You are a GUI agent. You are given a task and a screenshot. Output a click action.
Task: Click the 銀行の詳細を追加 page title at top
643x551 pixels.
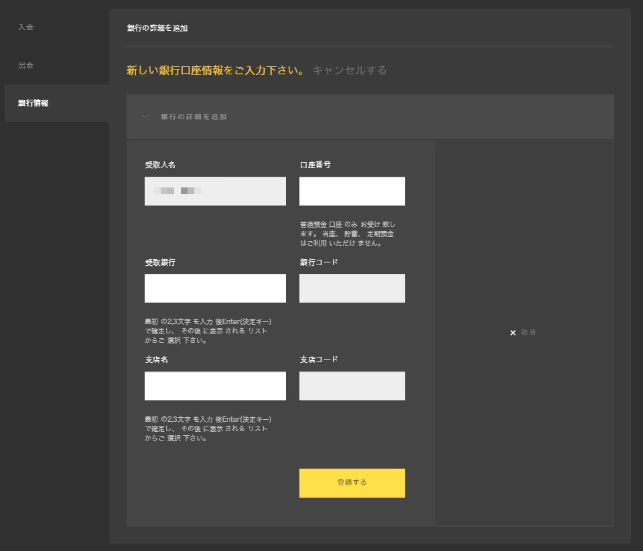(157, 28)
